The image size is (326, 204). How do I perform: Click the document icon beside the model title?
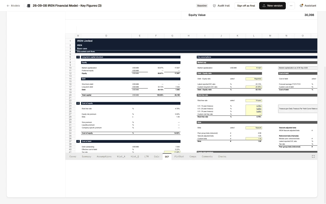[x=29, y=6]
